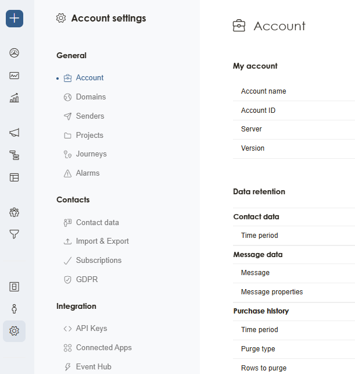Open Import & Export settings
355x374 pixels.
click(x=102, y=241)
